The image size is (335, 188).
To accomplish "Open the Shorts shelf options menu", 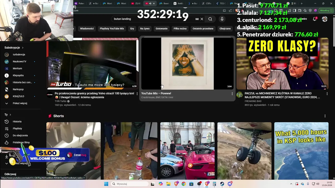I will [325, 116].
